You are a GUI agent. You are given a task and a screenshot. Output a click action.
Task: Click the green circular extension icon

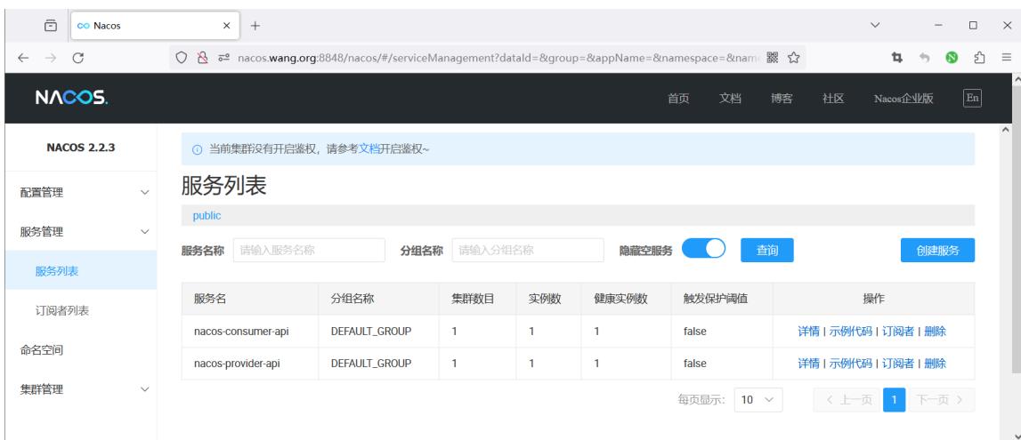point(952,58)
